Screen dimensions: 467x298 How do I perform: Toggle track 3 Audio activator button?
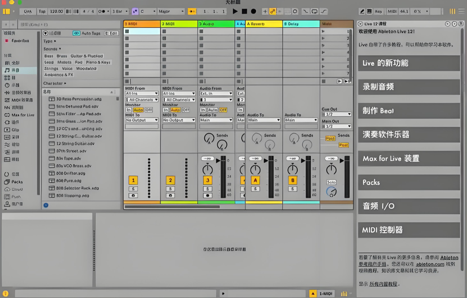click(207, 180)
